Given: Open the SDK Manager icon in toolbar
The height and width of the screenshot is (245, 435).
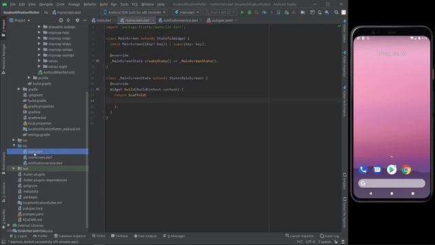Looking at the screenshot, I should click(x=328, y=12).
